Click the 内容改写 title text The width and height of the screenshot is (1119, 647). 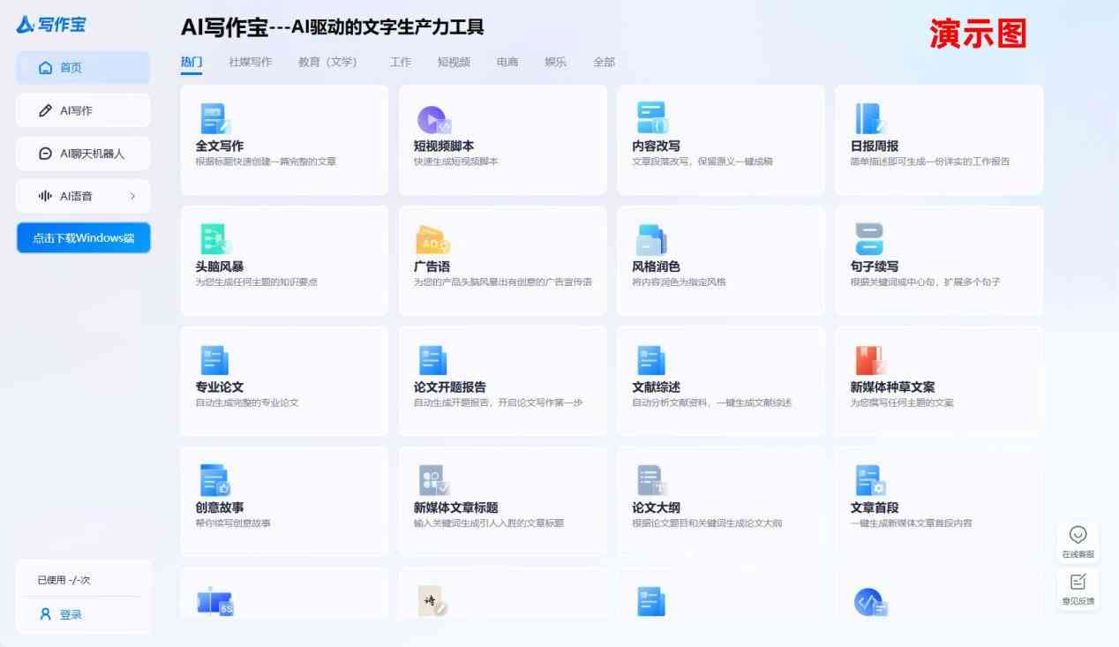point(656,146)
